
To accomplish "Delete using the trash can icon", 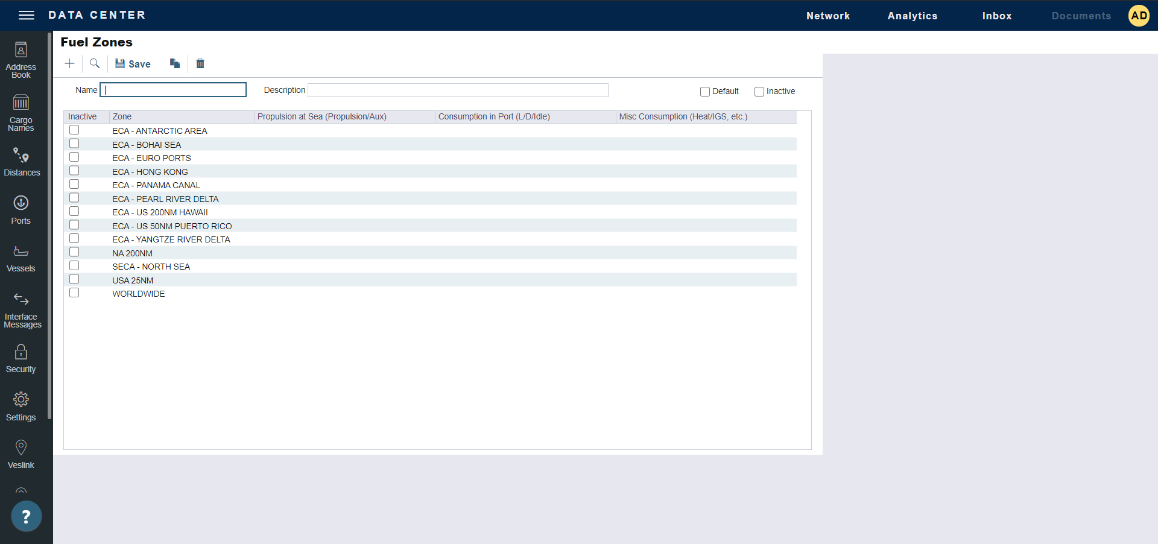I will coord(200,64).
